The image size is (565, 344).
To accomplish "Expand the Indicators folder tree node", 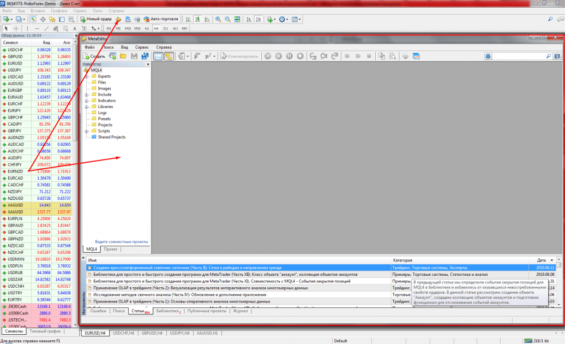I will point(87,100).
